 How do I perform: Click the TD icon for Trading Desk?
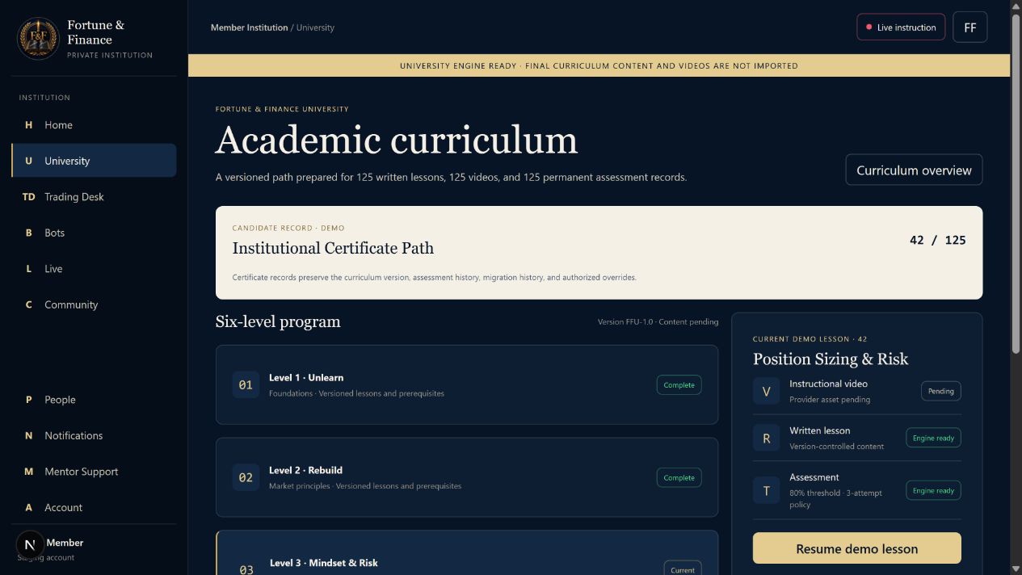coord(29,197)
